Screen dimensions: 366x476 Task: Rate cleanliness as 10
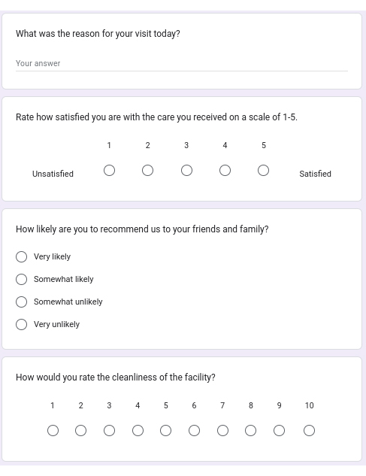coord(309,430)
